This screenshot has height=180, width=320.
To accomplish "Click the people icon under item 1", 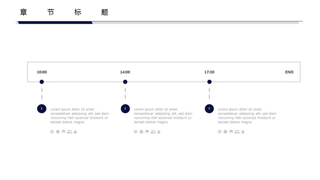I will tap(70, 132).
